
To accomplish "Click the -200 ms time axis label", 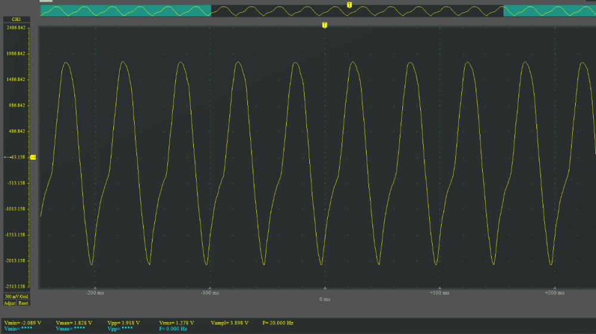I will click(x=94, y=293).
